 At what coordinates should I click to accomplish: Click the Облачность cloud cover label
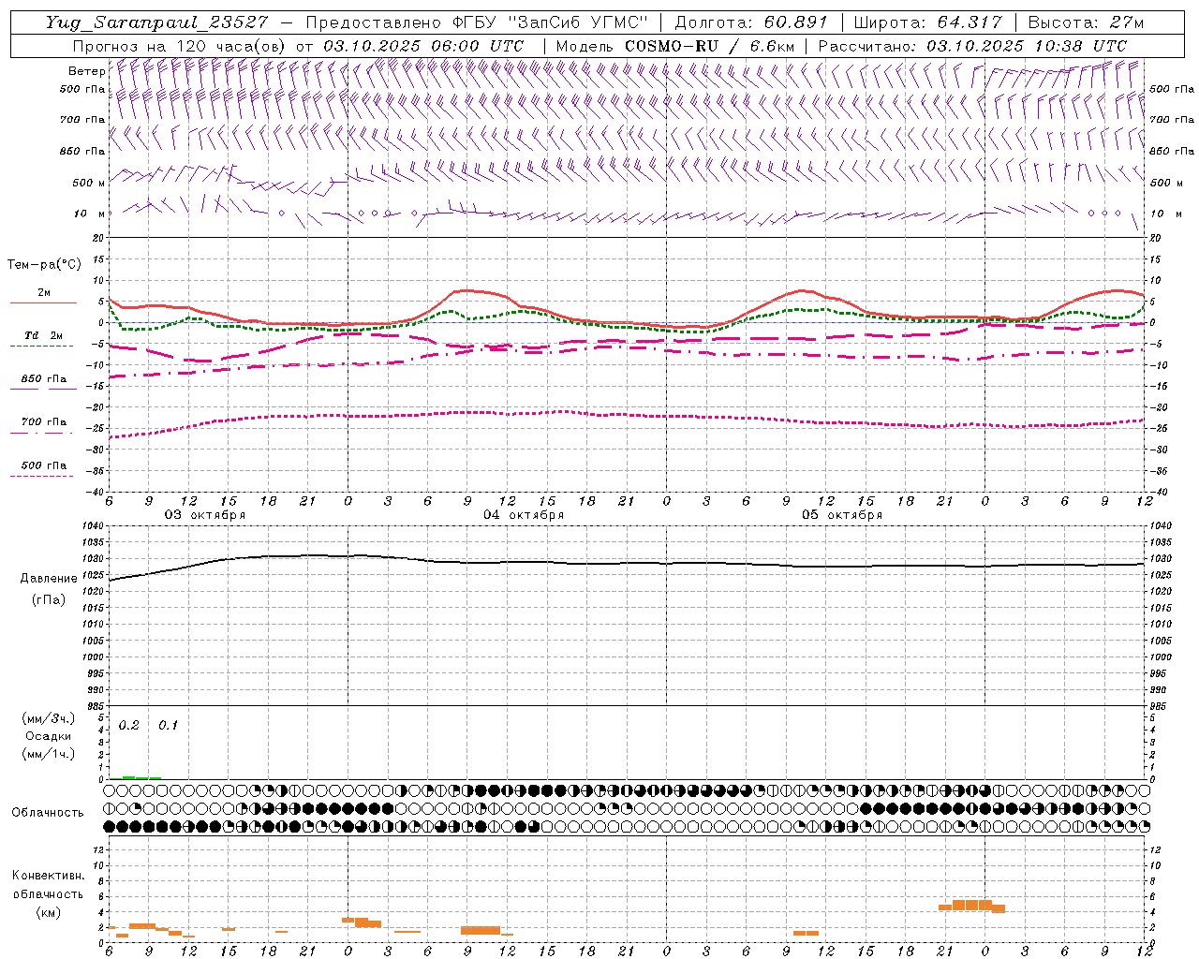click(48, 812)
